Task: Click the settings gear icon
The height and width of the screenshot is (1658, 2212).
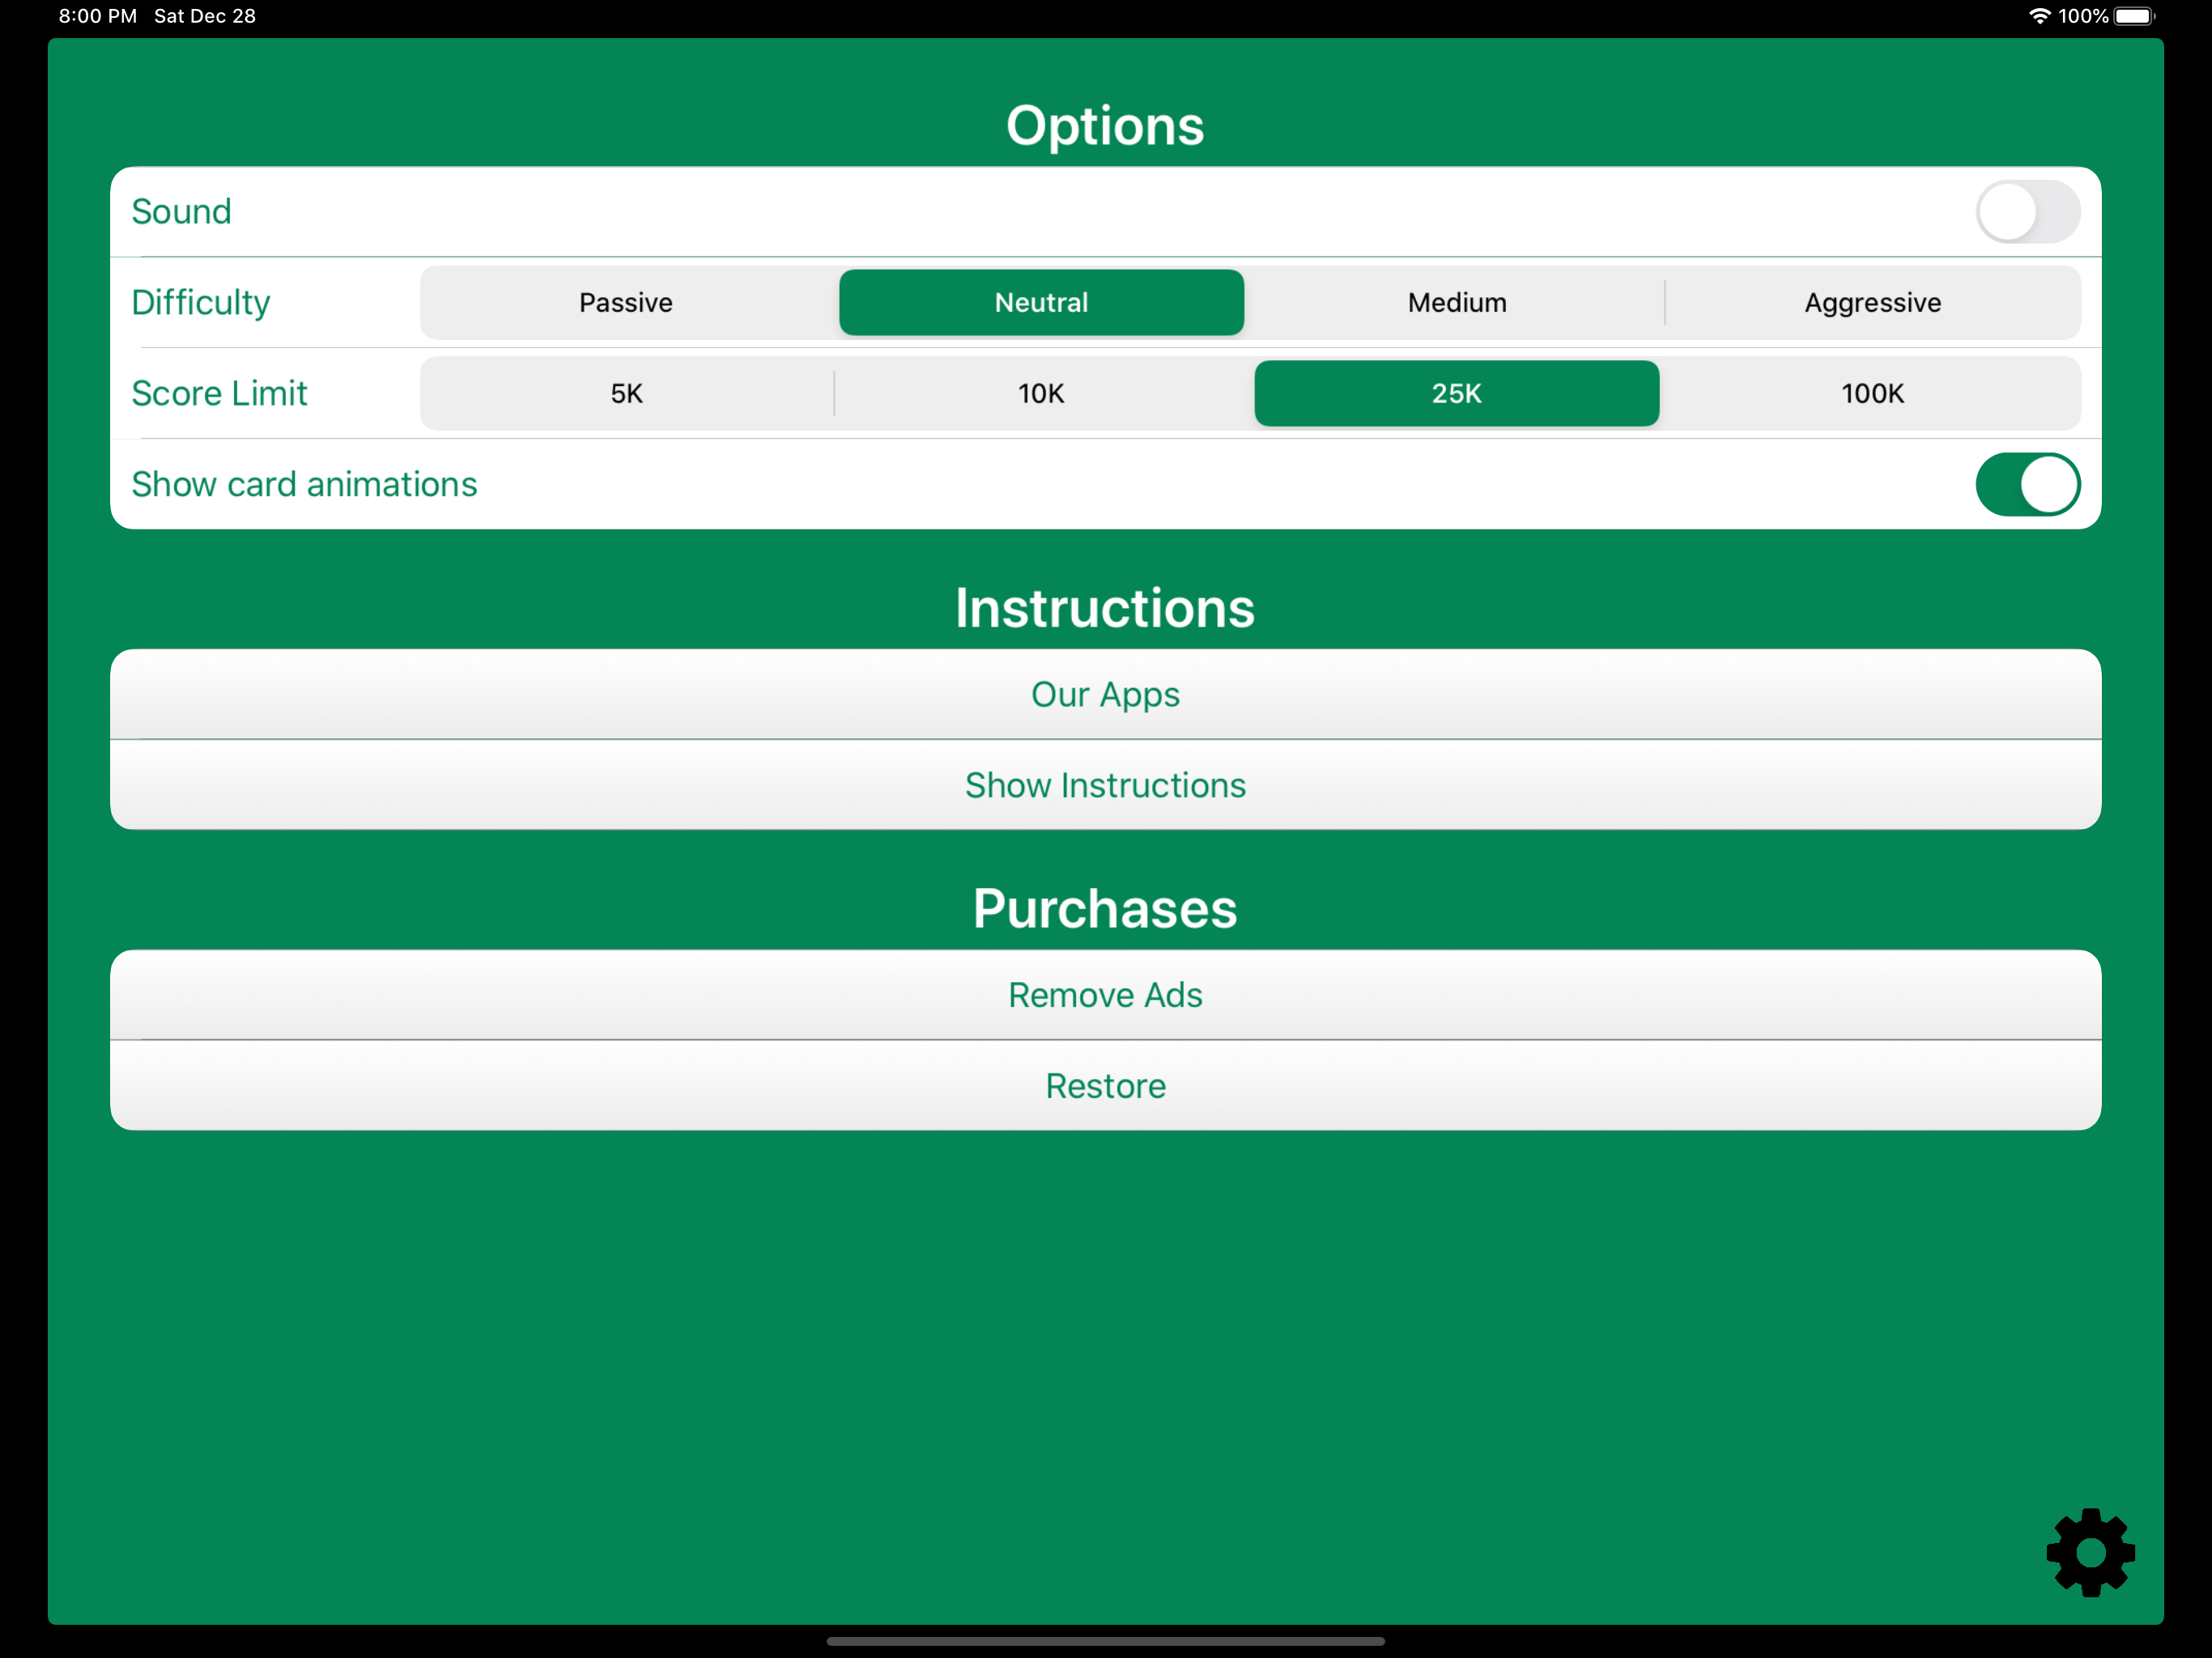Action: coord(2090,1551)
